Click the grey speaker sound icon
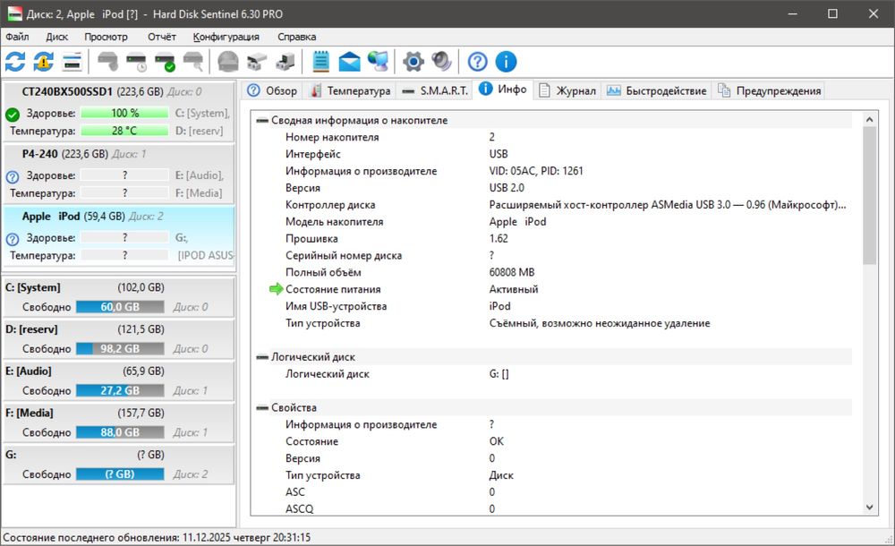Screen dimensions: 895x546 coord(442,62)
